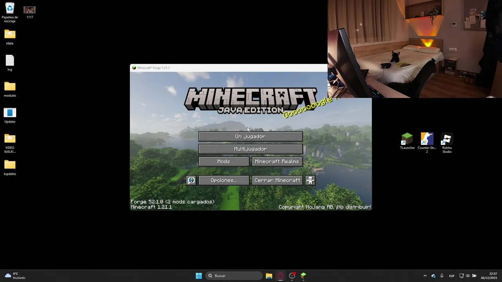This screenshot has width=502, height=282.
Task: Open language selection globe icon
Action: click(191, 180)
